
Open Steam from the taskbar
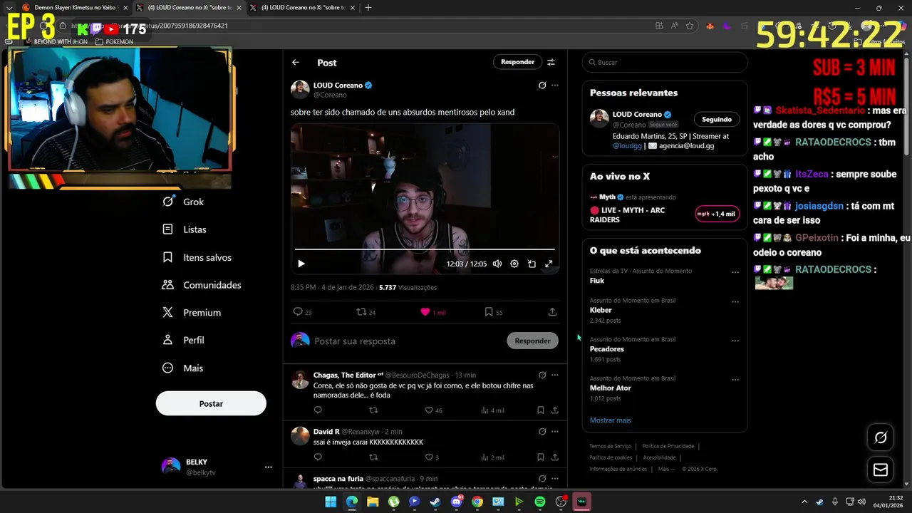tap(435, 502)
